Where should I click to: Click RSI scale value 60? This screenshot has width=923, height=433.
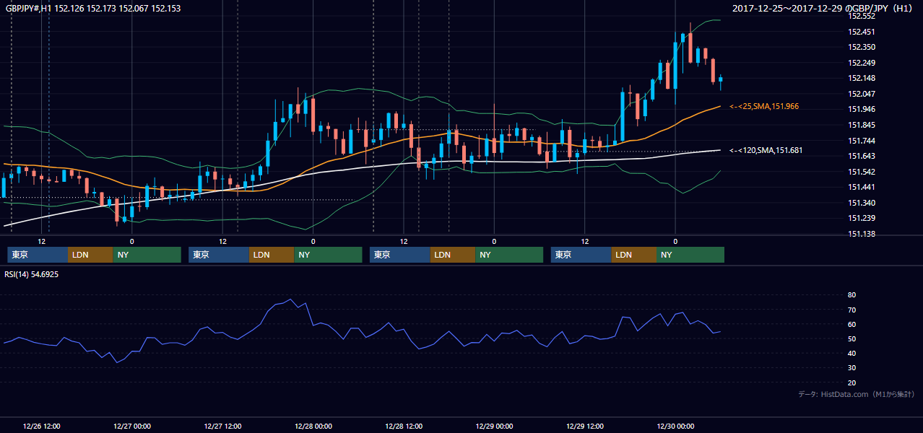tap(851, 324)
